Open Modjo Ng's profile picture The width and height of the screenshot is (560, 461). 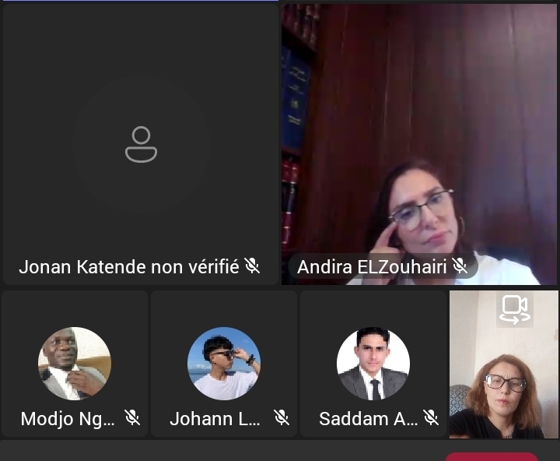point(75,364)
